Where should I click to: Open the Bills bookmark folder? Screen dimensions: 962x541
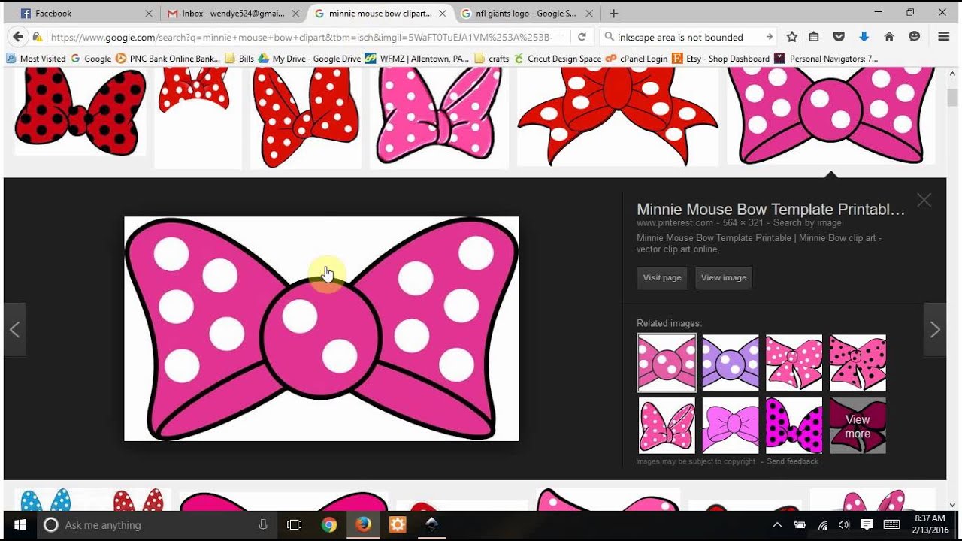[240, 59]
